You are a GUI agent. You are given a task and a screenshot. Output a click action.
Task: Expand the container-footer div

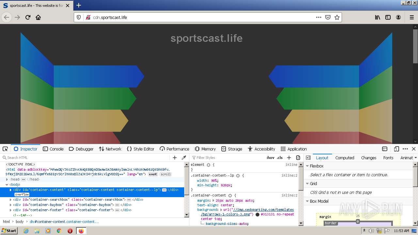point(10,210)
